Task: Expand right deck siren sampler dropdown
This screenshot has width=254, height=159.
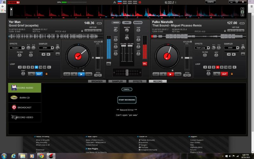Action: pos(237,48)
